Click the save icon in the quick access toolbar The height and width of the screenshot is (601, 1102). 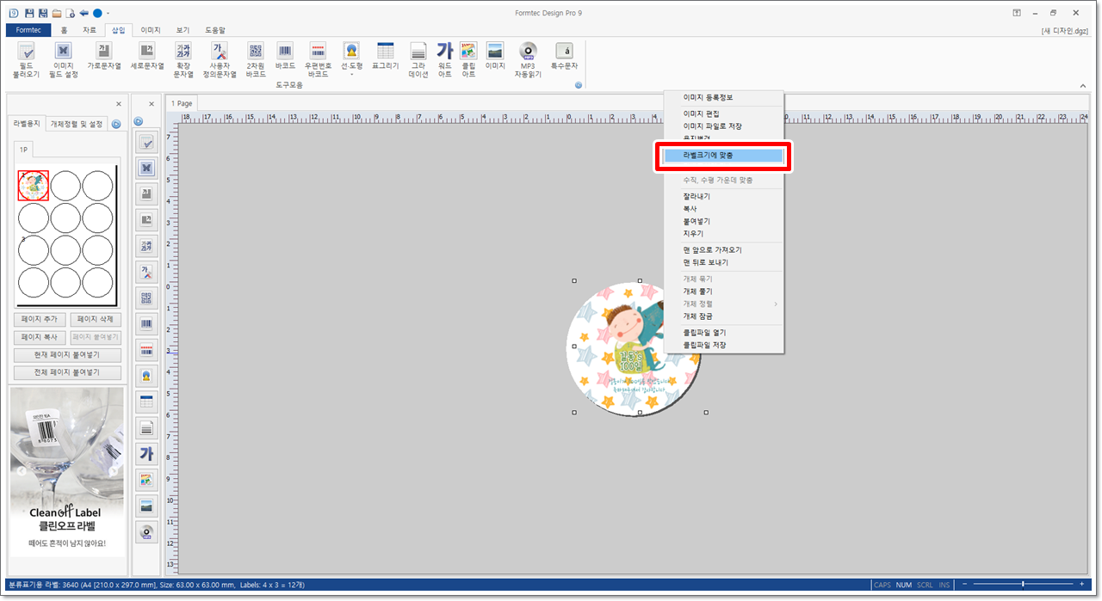pyautogui.click(x=30, y=13)
